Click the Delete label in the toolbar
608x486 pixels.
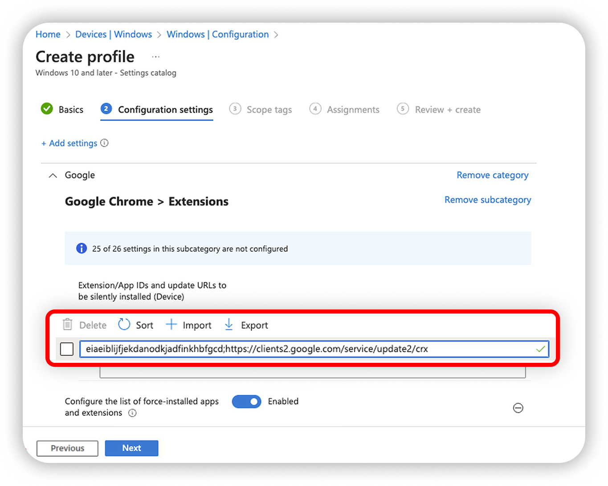(93, 325)
